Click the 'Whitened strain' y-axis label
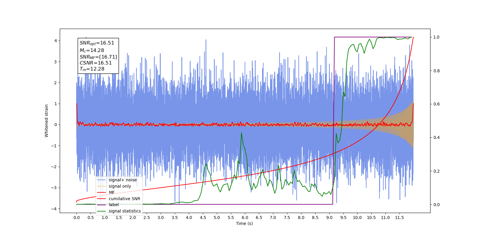 pyautogui.click(x=46, y=121)
